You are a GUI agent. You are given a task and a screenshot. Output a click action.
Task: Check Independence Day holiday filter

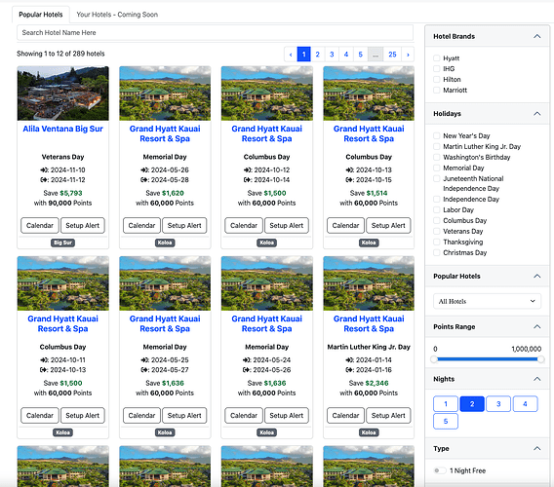tap(437, 200)
